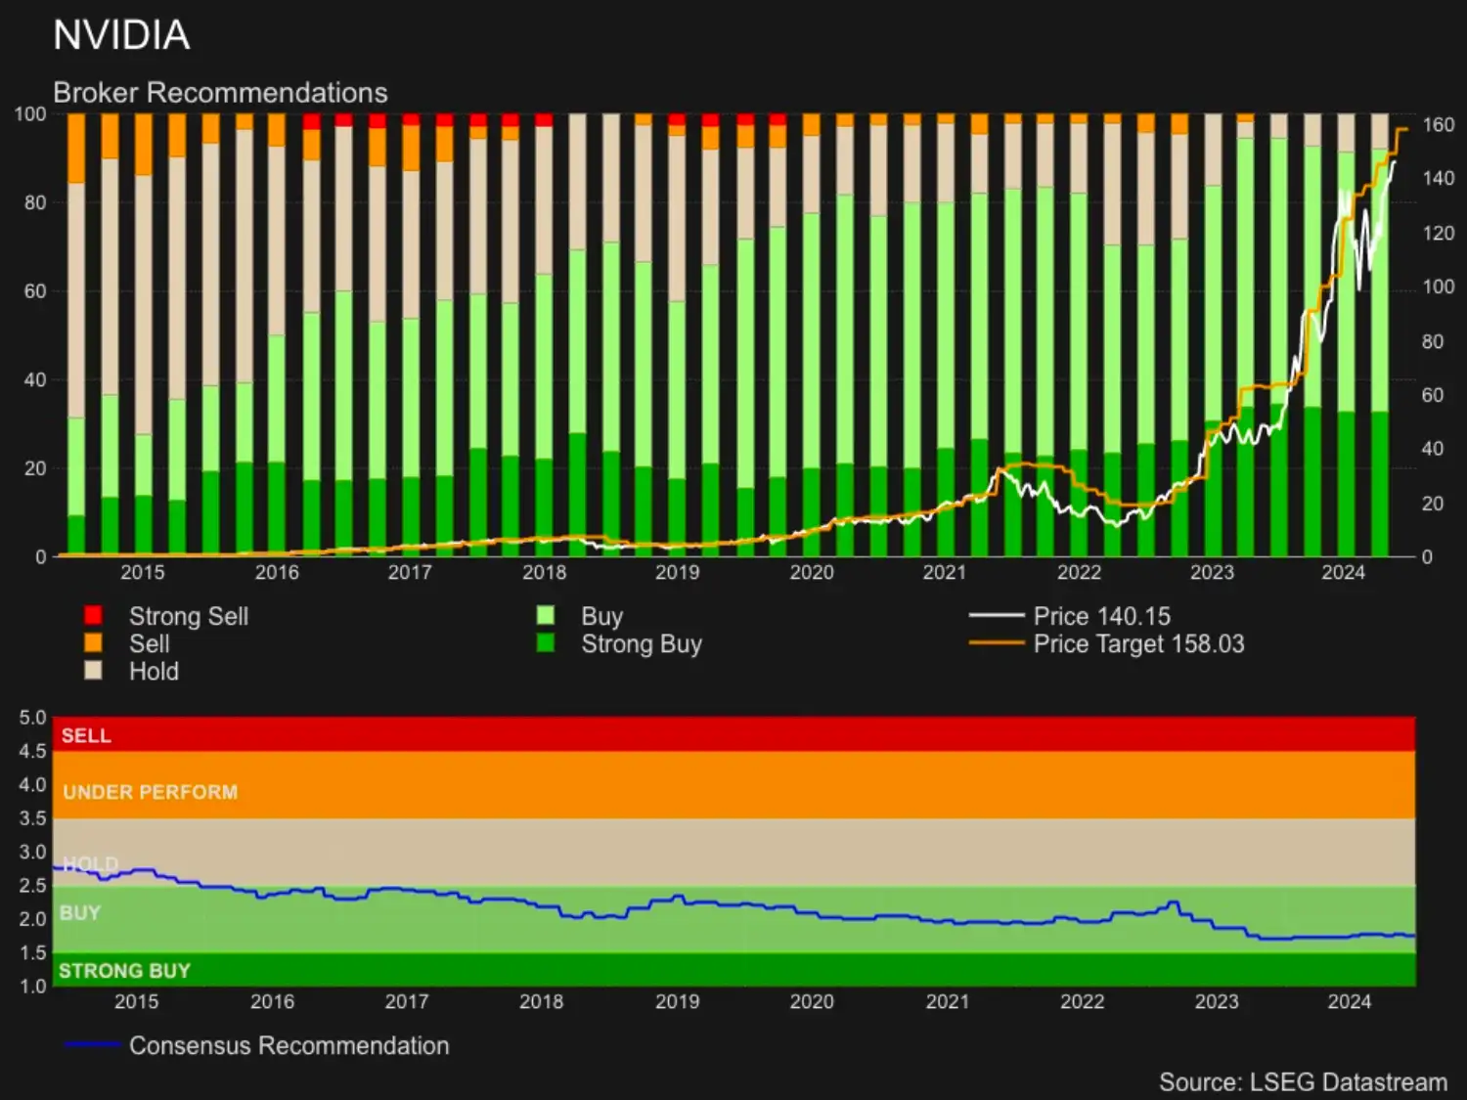Image resolution: width=1467 pixels, height=1100 pixels.
Task: Select the 4.5 consensus rating axis label
Action: [33, 751]
